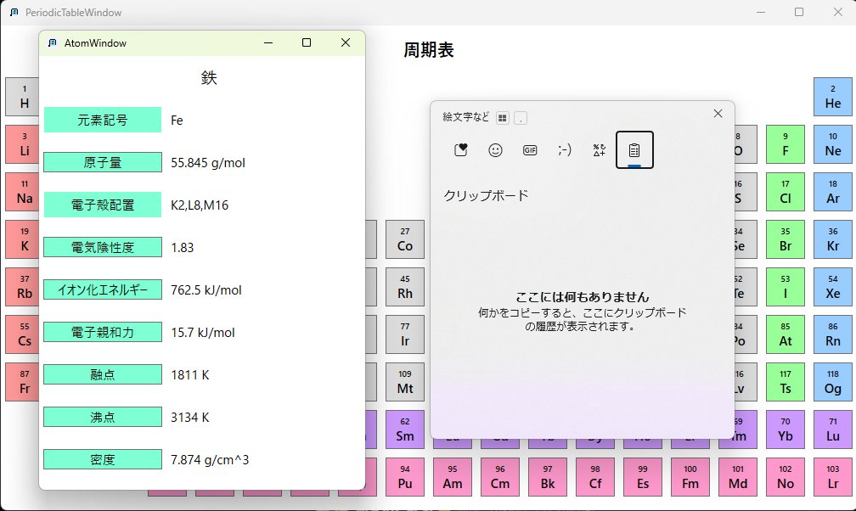Select rhodium Rh element cell
The height and width of the screenshot is (511, 856).
click(x=404, y=287)
